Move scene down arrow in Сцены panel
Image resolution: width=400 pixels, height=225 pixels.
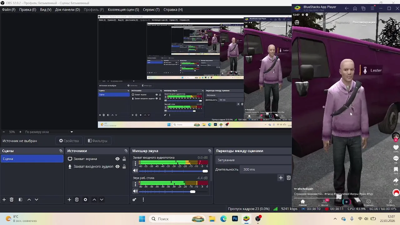tap(36, 200)
